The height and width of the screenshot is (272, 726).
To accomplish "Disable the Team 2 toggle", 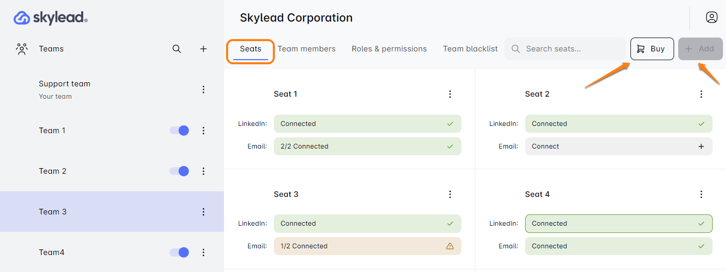I will tap(179, 171).
